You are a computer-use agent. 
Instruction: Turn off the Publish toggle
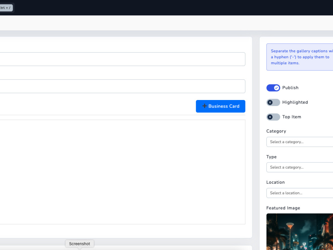pos(273,88)
